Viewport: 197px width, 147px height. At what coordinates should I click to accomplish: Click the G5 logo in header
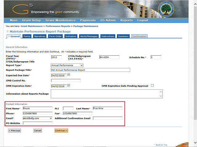click(x=22, y=9)
